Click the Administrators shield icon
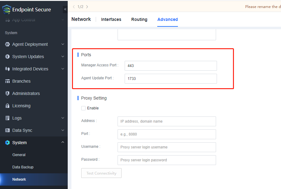 (x=7, y=93)
